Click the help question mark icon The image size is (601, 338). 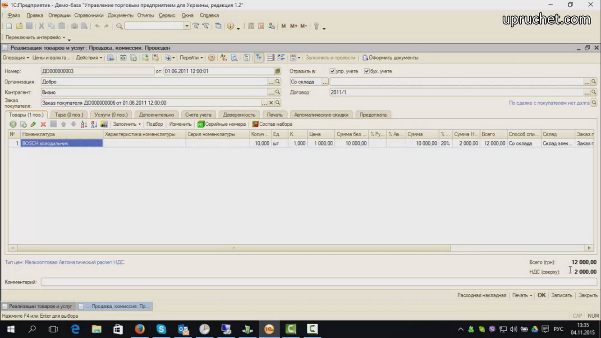pos(211,58)
